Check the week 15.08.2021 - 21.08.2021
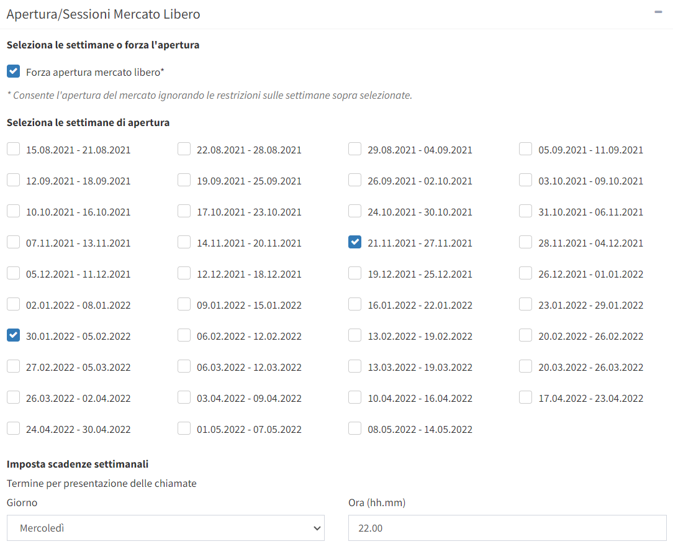 pyautogui.click(x=13, y=149)
